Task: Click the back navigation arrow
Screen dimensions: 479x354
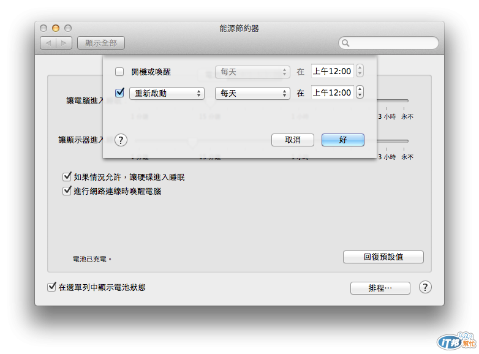Action: coord(48,43)
